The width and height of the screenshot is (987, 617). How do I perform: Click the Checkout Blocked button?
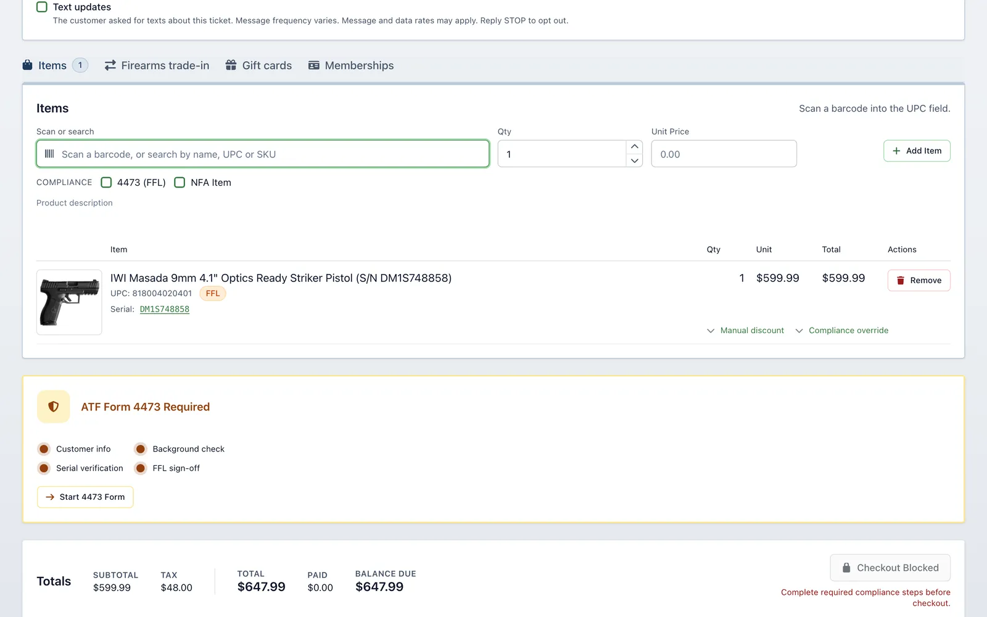(890, 568)
